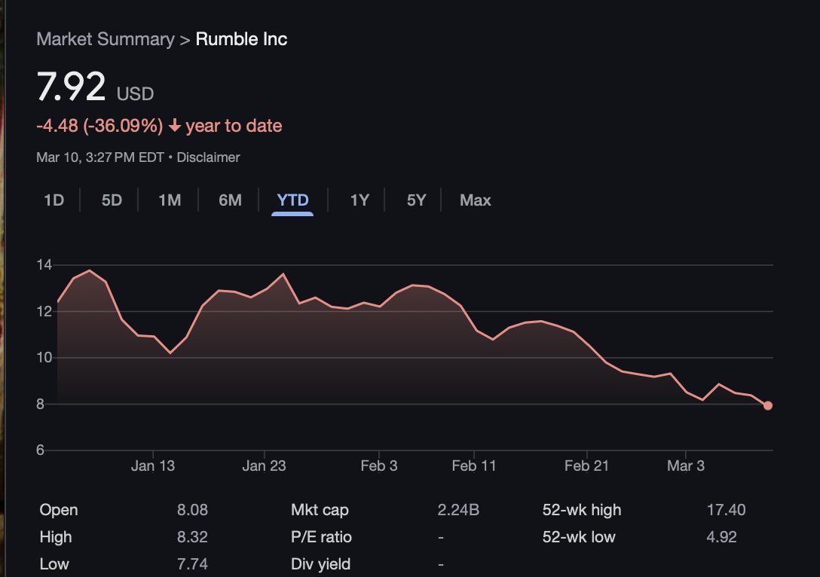The height and width of the screenshot is (577, 820).
Task: Click the 52-wk low value 4.92
Action: click(x=721, y=537)
